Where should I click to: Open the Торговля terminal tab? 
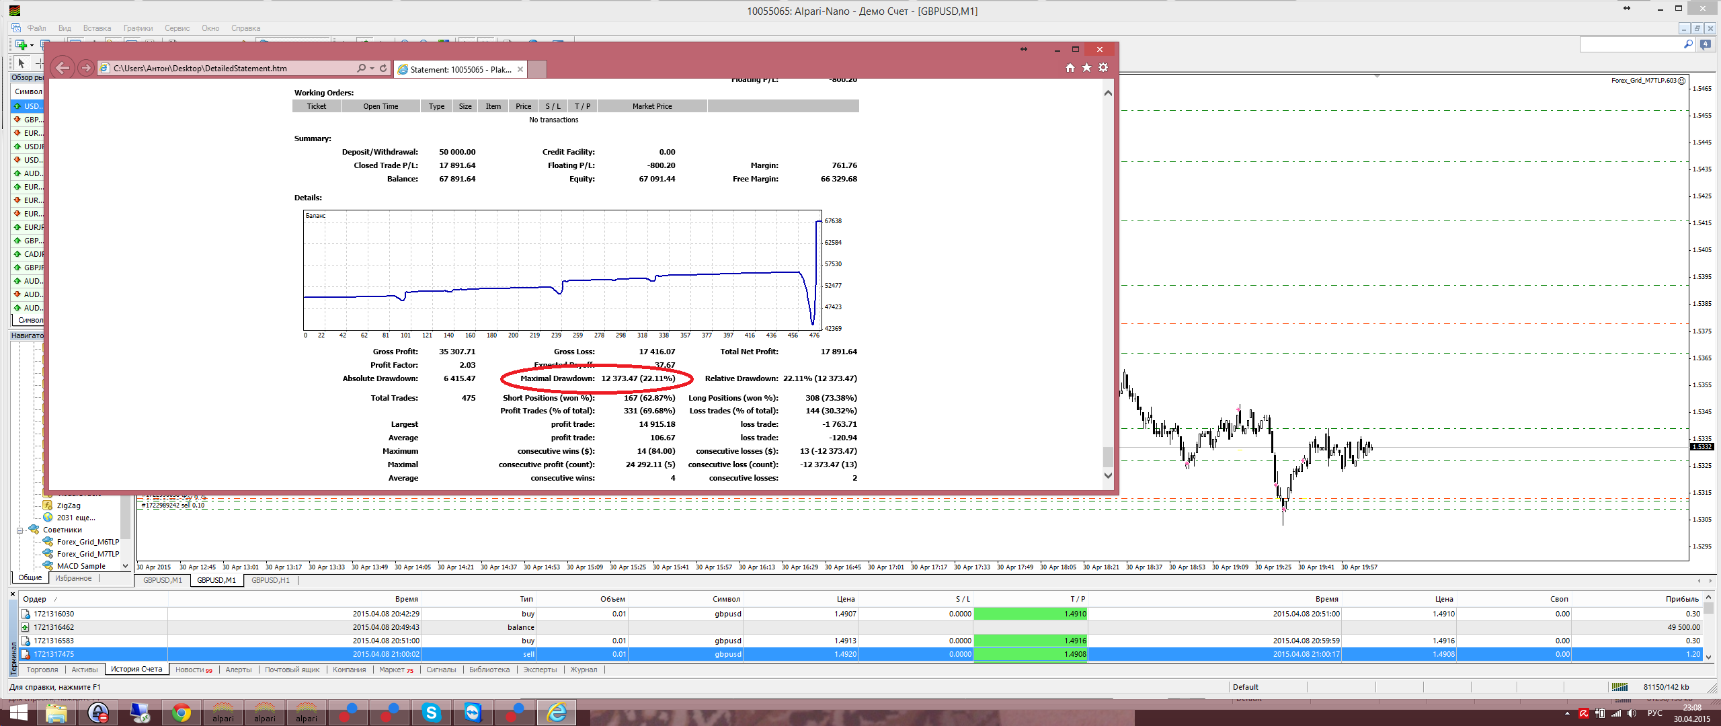42,670
